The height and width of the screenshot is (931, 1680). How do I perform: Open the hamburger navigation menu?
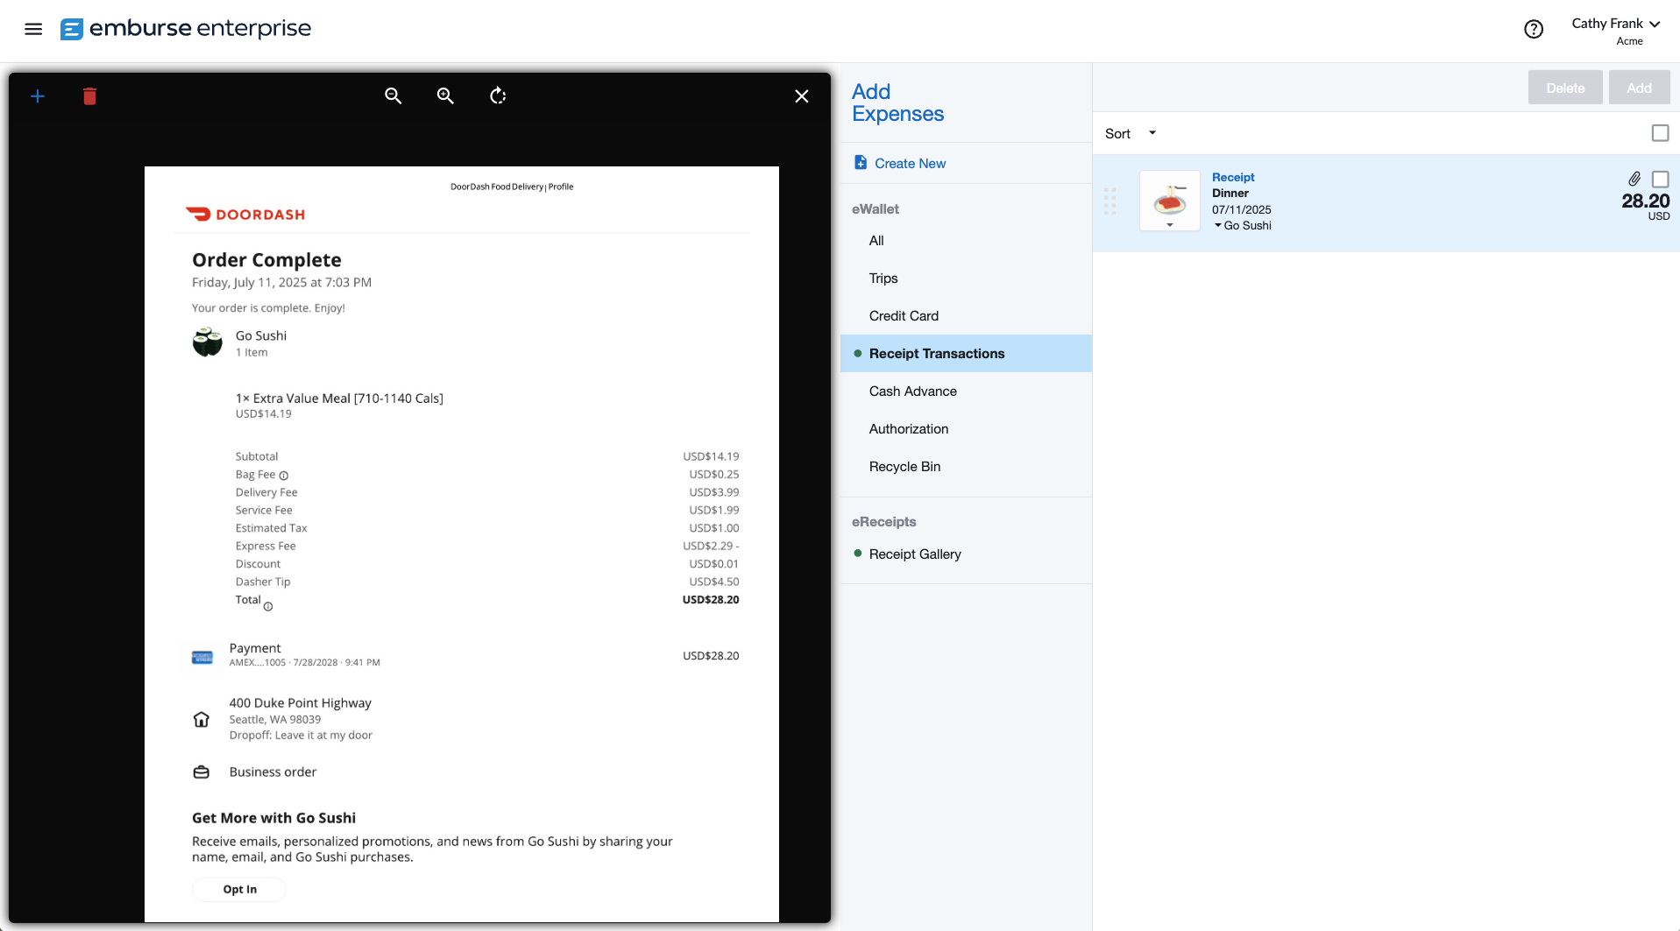tap(33, 29)
